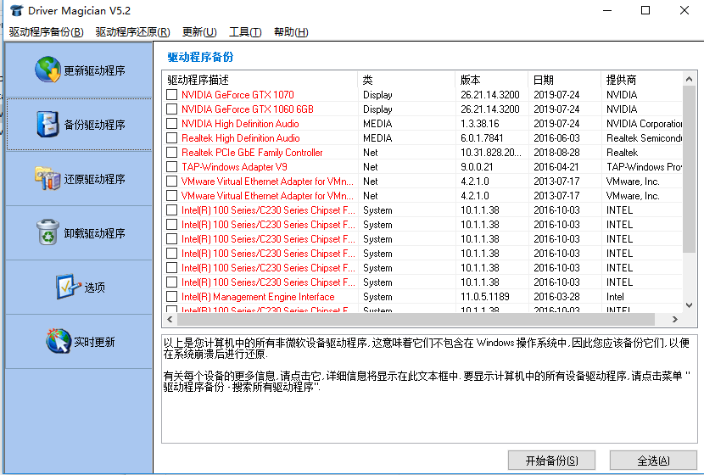Click the Options checkmark icon
The image size is (704, 475).
click(x=68, y=287)
